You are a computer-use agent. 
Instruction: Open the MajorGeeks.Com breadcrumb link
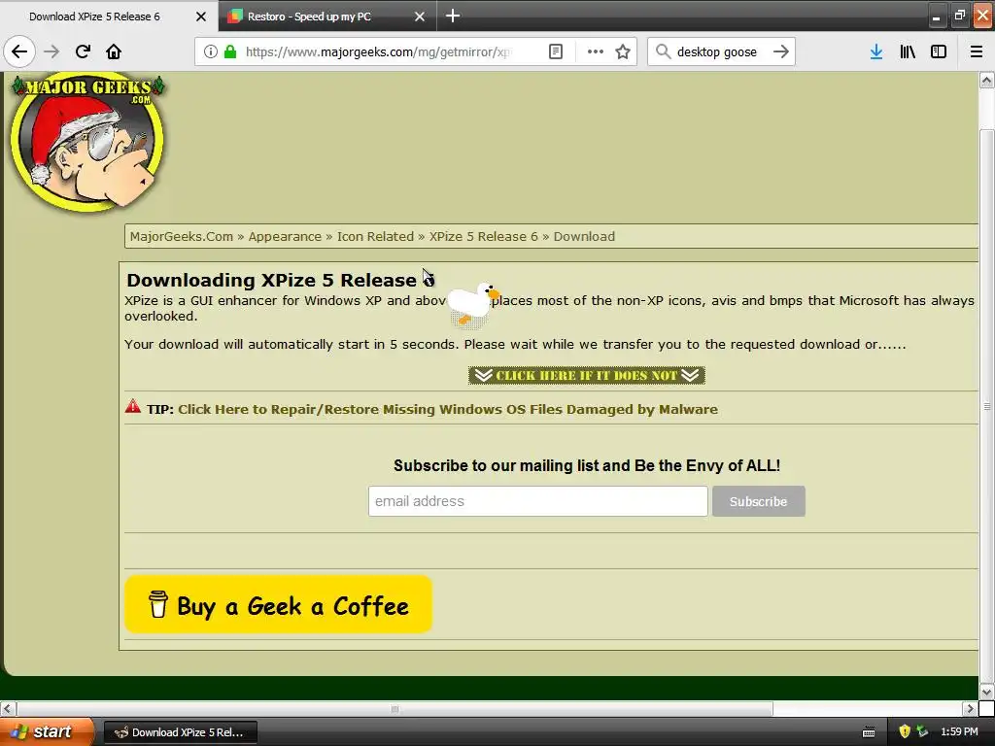182,237
